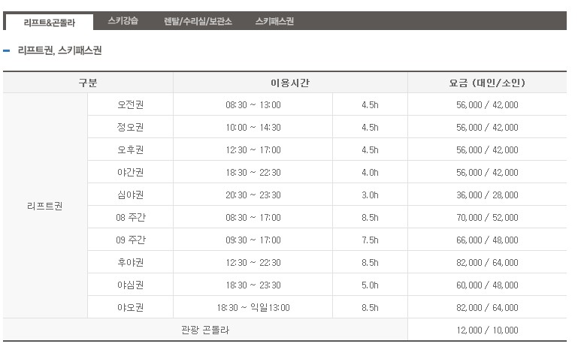The height and width of the screenshot is (350, 581).
Task: Open the 렌탈/수리실/보관소 tab
Action: coord(198,21)
